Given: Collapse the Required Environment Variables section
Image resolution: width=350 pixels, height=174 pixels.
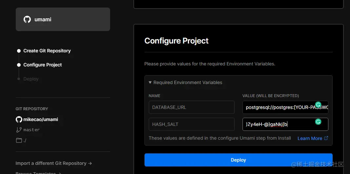Looking at the screenshot, I should click(185, 82).
